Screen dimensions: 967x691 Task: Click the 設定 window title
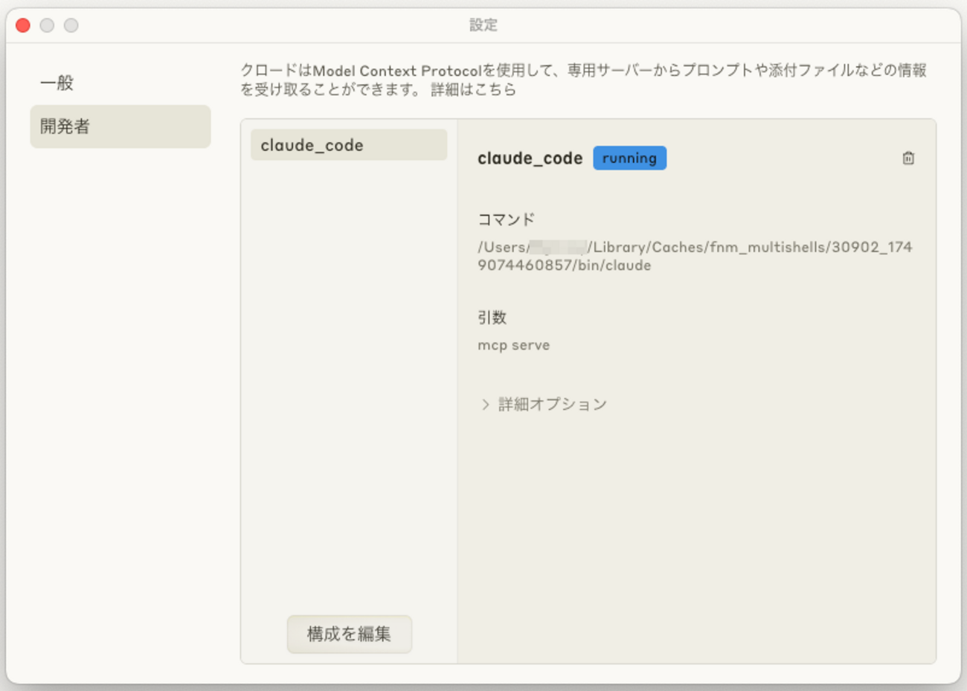pyautogui.click(x=483, y=25)
